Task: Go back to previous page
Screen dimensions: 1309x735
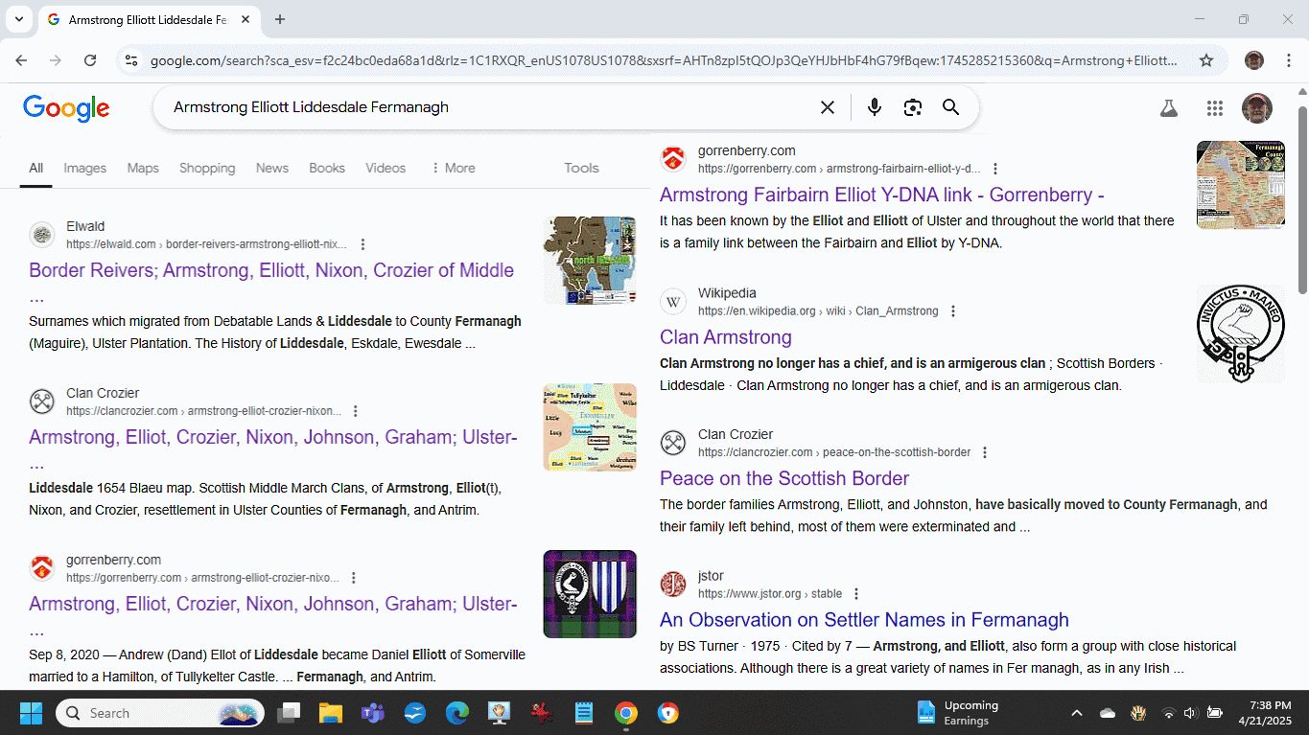Action: pos(21,60)
